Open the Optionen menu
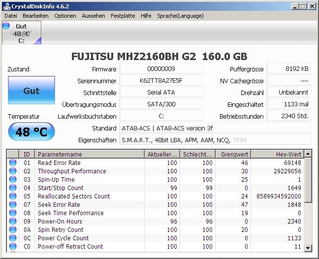Image resolution: width=319 pixels, height=259 pixels. [x=65, y=16]
